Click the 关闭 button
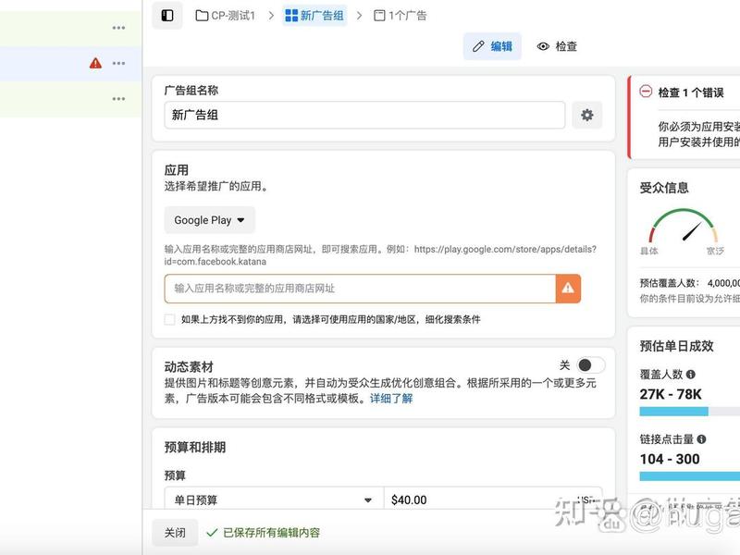 click(x=175, y=533)
